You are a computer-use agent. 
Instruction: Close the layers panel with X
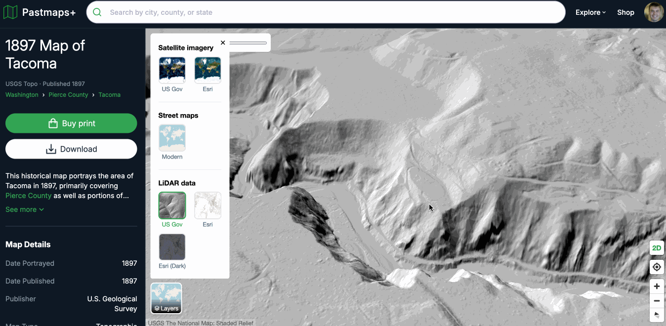(223, 43)
